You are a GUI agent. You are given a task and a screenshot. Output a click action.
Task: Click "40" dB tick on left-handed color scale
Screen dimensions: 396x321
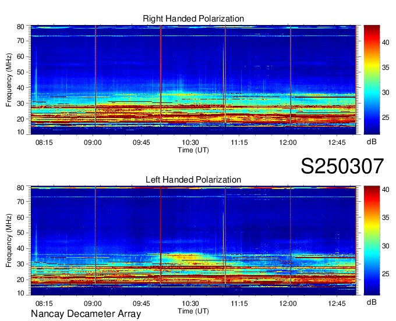click(x=386, y=190)
